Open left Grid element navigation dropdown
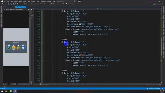165x93 pixels. (64, 9)
